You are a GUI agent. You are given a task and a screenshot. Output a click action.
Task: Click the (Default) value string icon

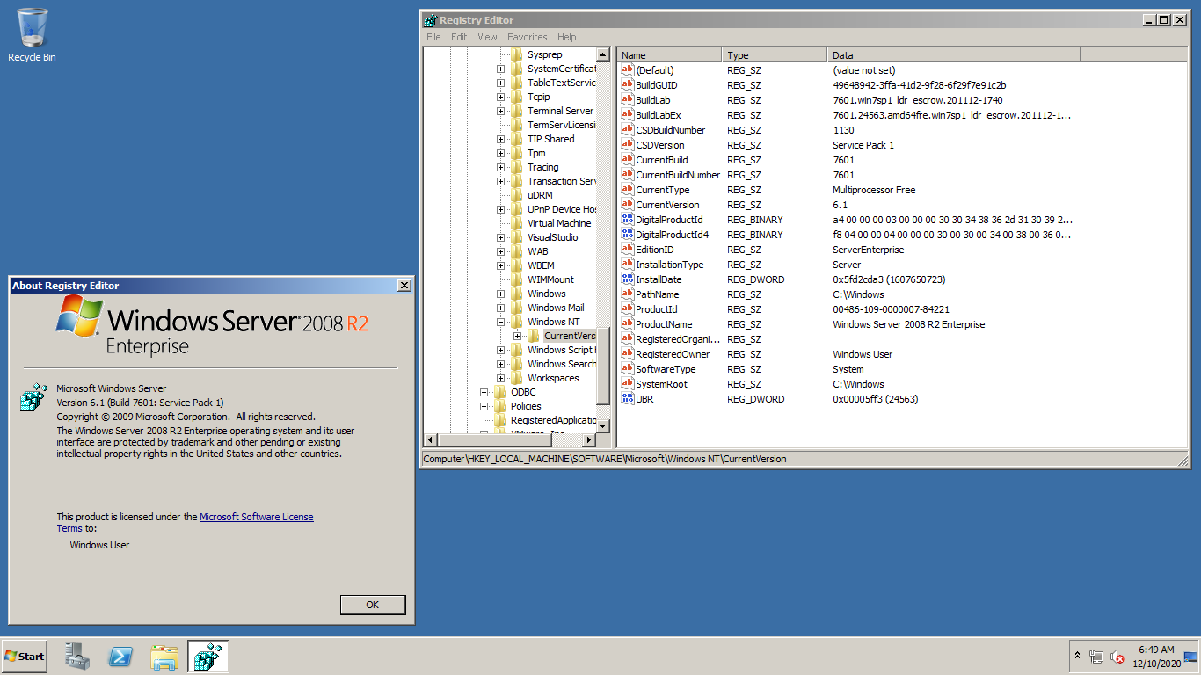point(628,69)
